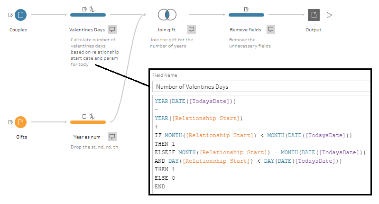The width and height of the screenshot is (379, 204).
Task: Click the comment icon beside Join gift
Action: coord(191,29)
